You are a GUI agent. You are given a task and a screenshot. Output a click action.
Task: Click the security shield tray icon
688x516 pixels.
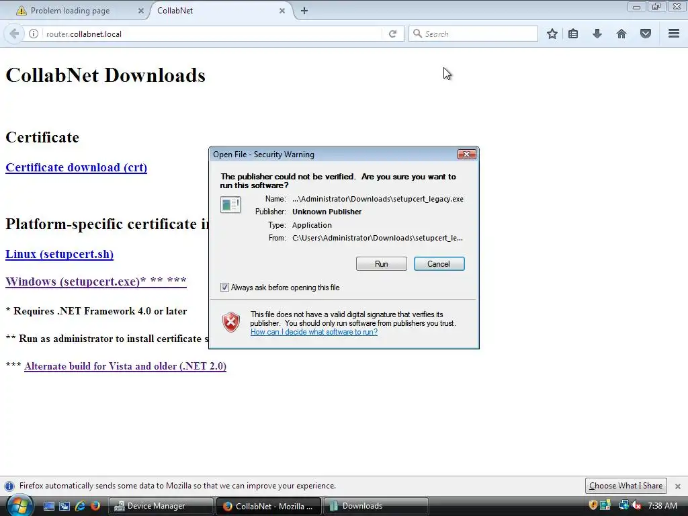[593, 505]
